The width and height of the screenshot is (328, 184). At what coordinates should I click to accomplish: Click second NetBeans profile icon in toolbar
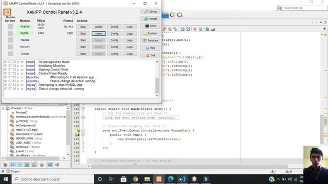coord(180,15)
